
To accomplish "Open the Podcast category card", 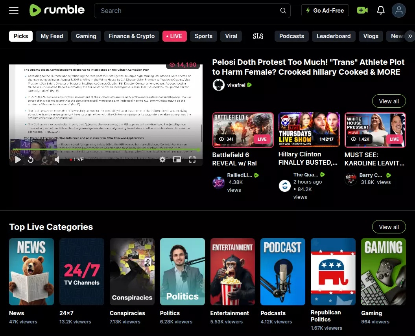I will [x=283, y=272].
